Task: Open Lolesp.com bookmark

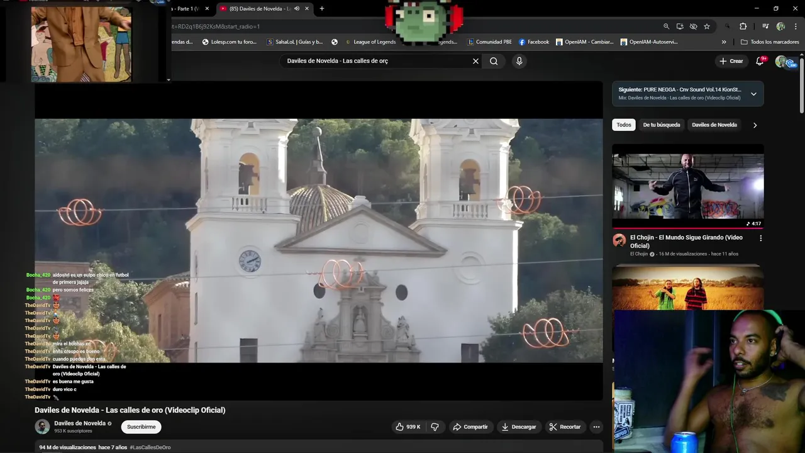Action: (x=230, y=42)
